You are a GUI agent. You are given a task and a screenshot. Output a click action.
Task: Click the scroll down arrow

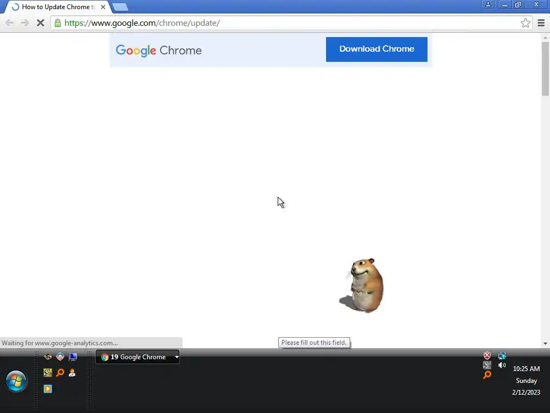[545, 344]
